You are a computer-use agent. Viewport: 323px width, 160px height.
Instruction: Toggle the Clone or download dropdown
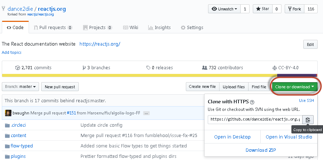tap(294, 86)
